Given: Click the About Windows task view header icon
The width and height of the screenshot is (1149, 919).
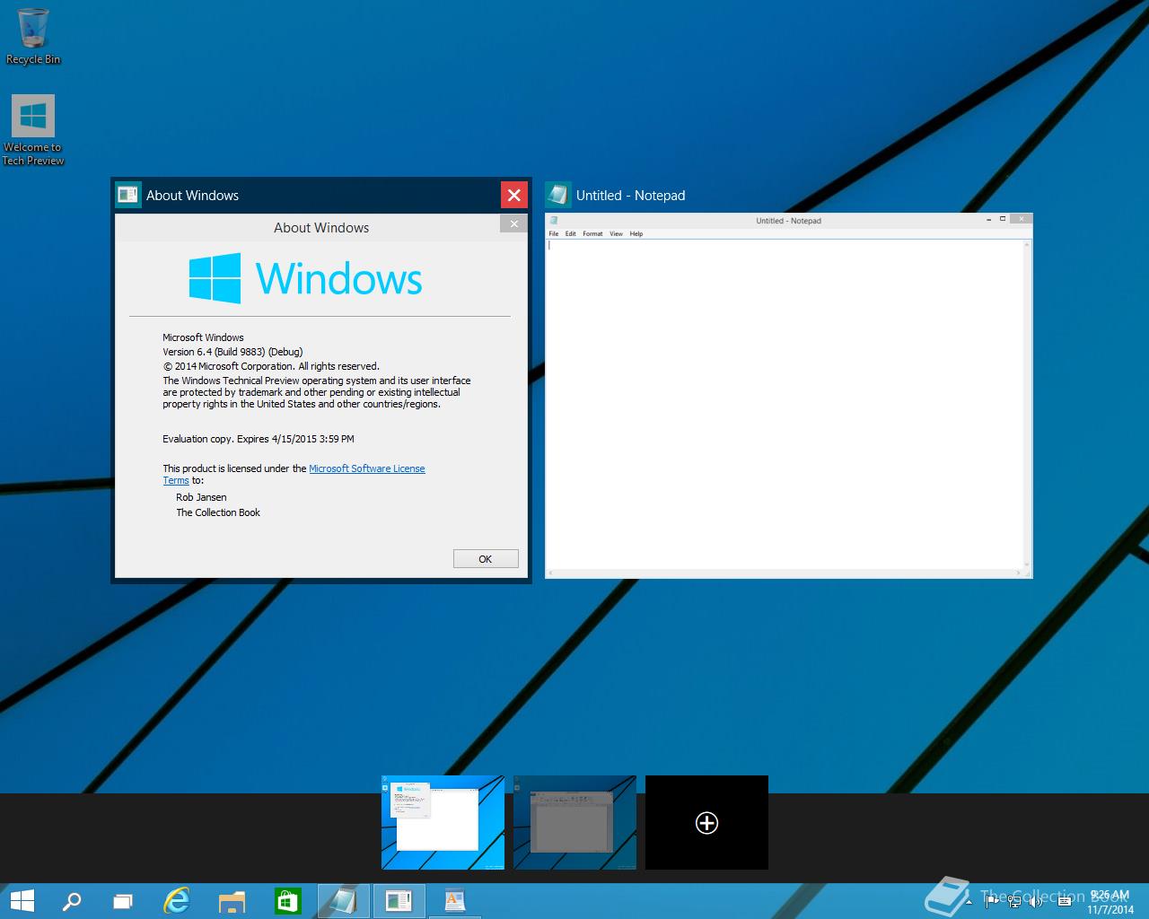Looking at the screenshot, I should 128,195.
